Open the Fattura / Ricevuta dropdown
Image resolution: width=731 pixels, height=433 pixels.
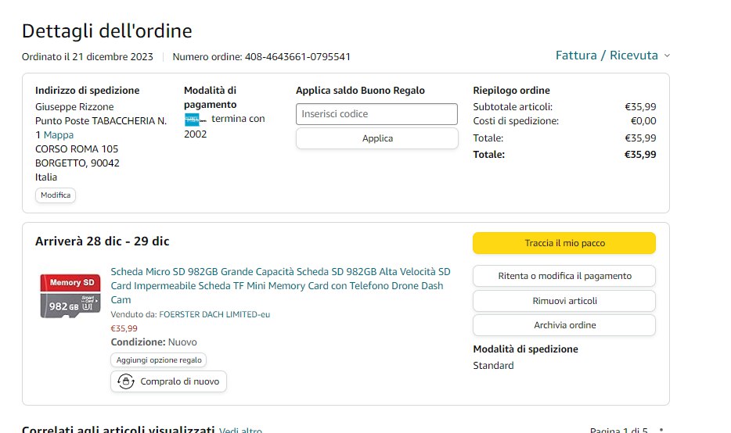tap(612, 55)
